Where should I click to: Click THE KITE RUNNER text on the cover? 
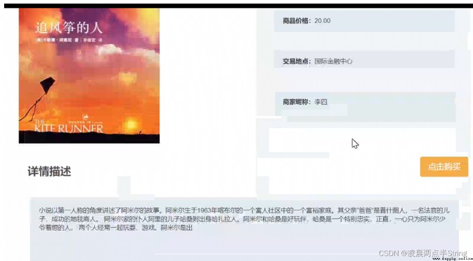69,126
